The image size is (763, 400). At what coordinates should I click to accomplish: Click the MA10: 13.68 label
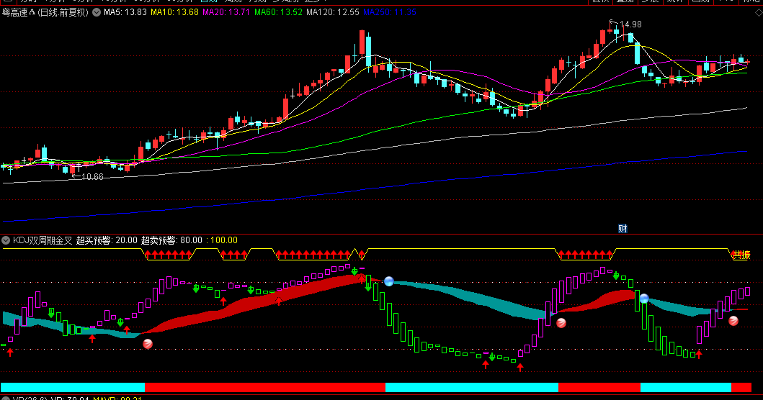(x=174, y=12)
